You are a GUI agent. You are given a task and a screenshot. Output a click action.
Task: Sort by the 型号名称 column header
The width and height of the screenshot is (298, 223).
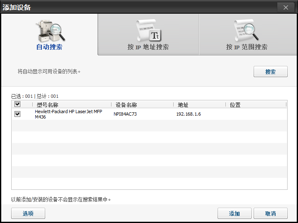click(x=47, y=105)
